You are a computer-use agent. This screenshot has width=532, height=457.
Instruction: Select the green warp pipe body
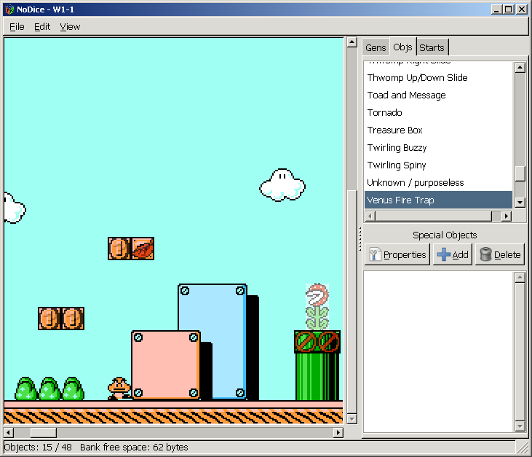pyautogui.click(x=317, y=377)
